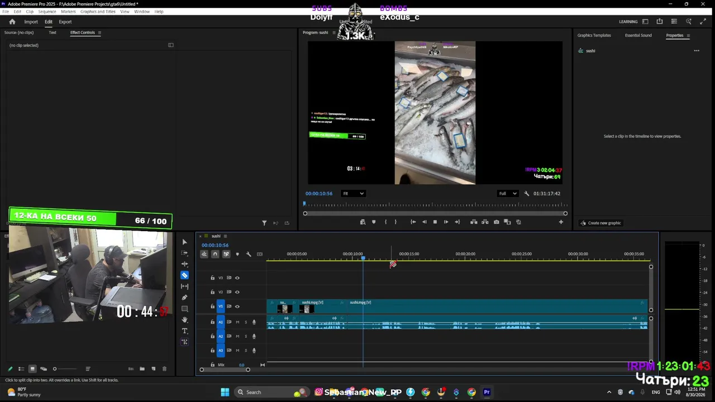
Task: Click the Import workspace button
Action: pyautogui.click(x=31, y=22)
